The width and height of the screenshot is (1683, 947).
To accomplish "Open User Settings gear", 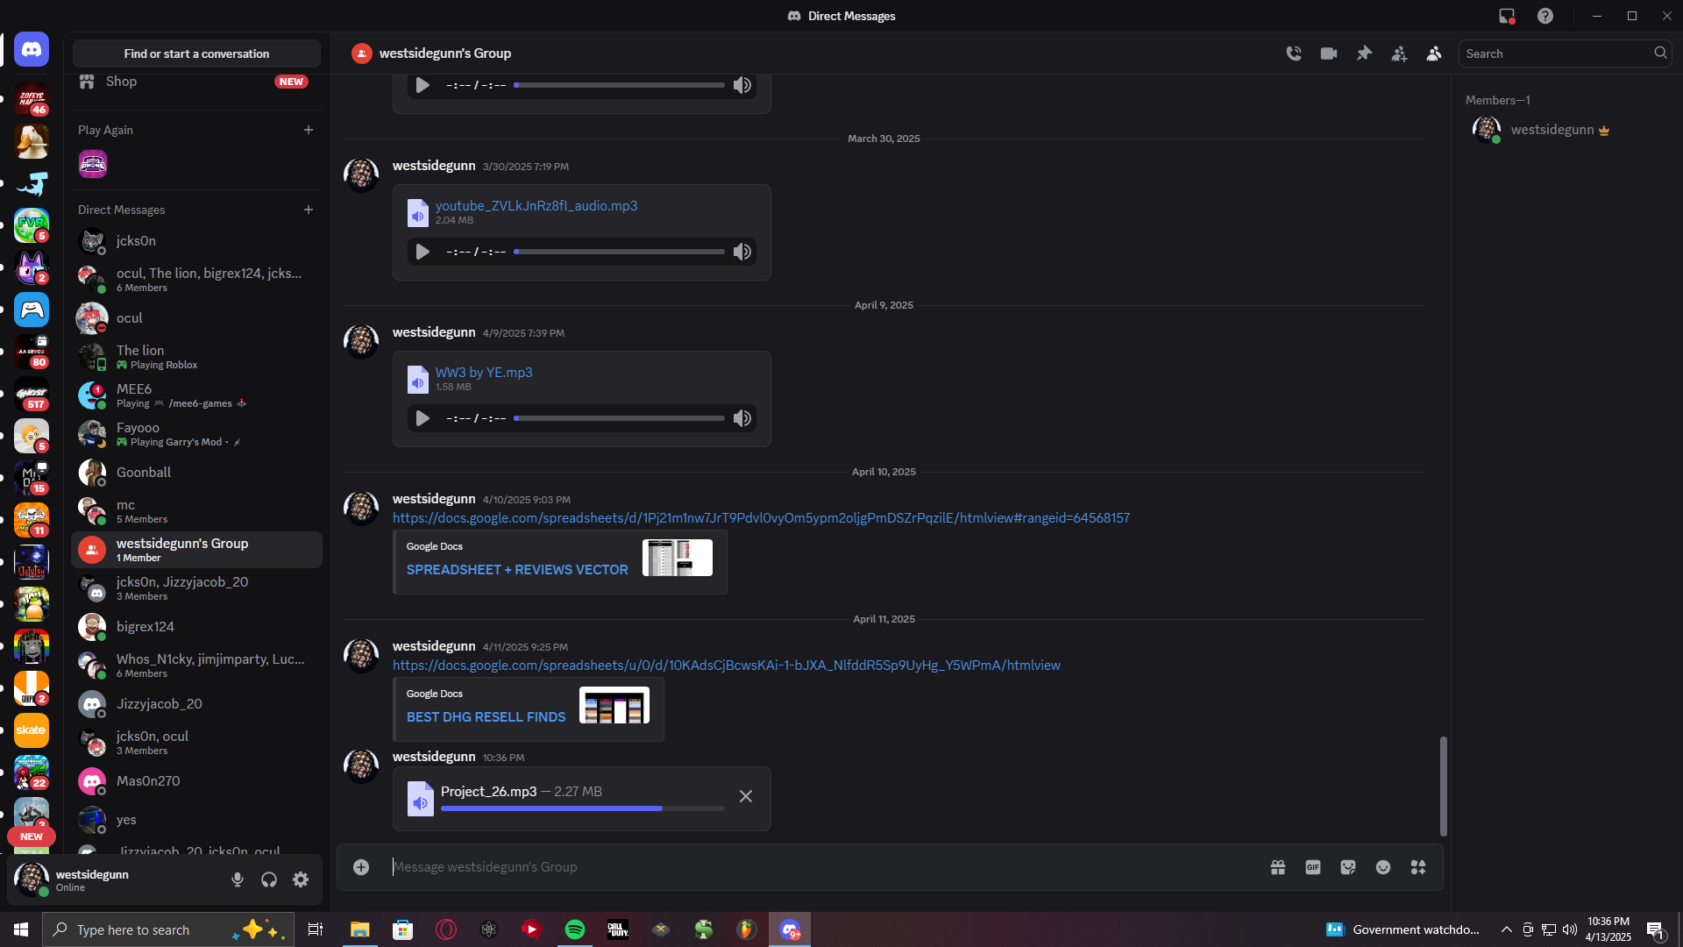I will click(301, 879).
